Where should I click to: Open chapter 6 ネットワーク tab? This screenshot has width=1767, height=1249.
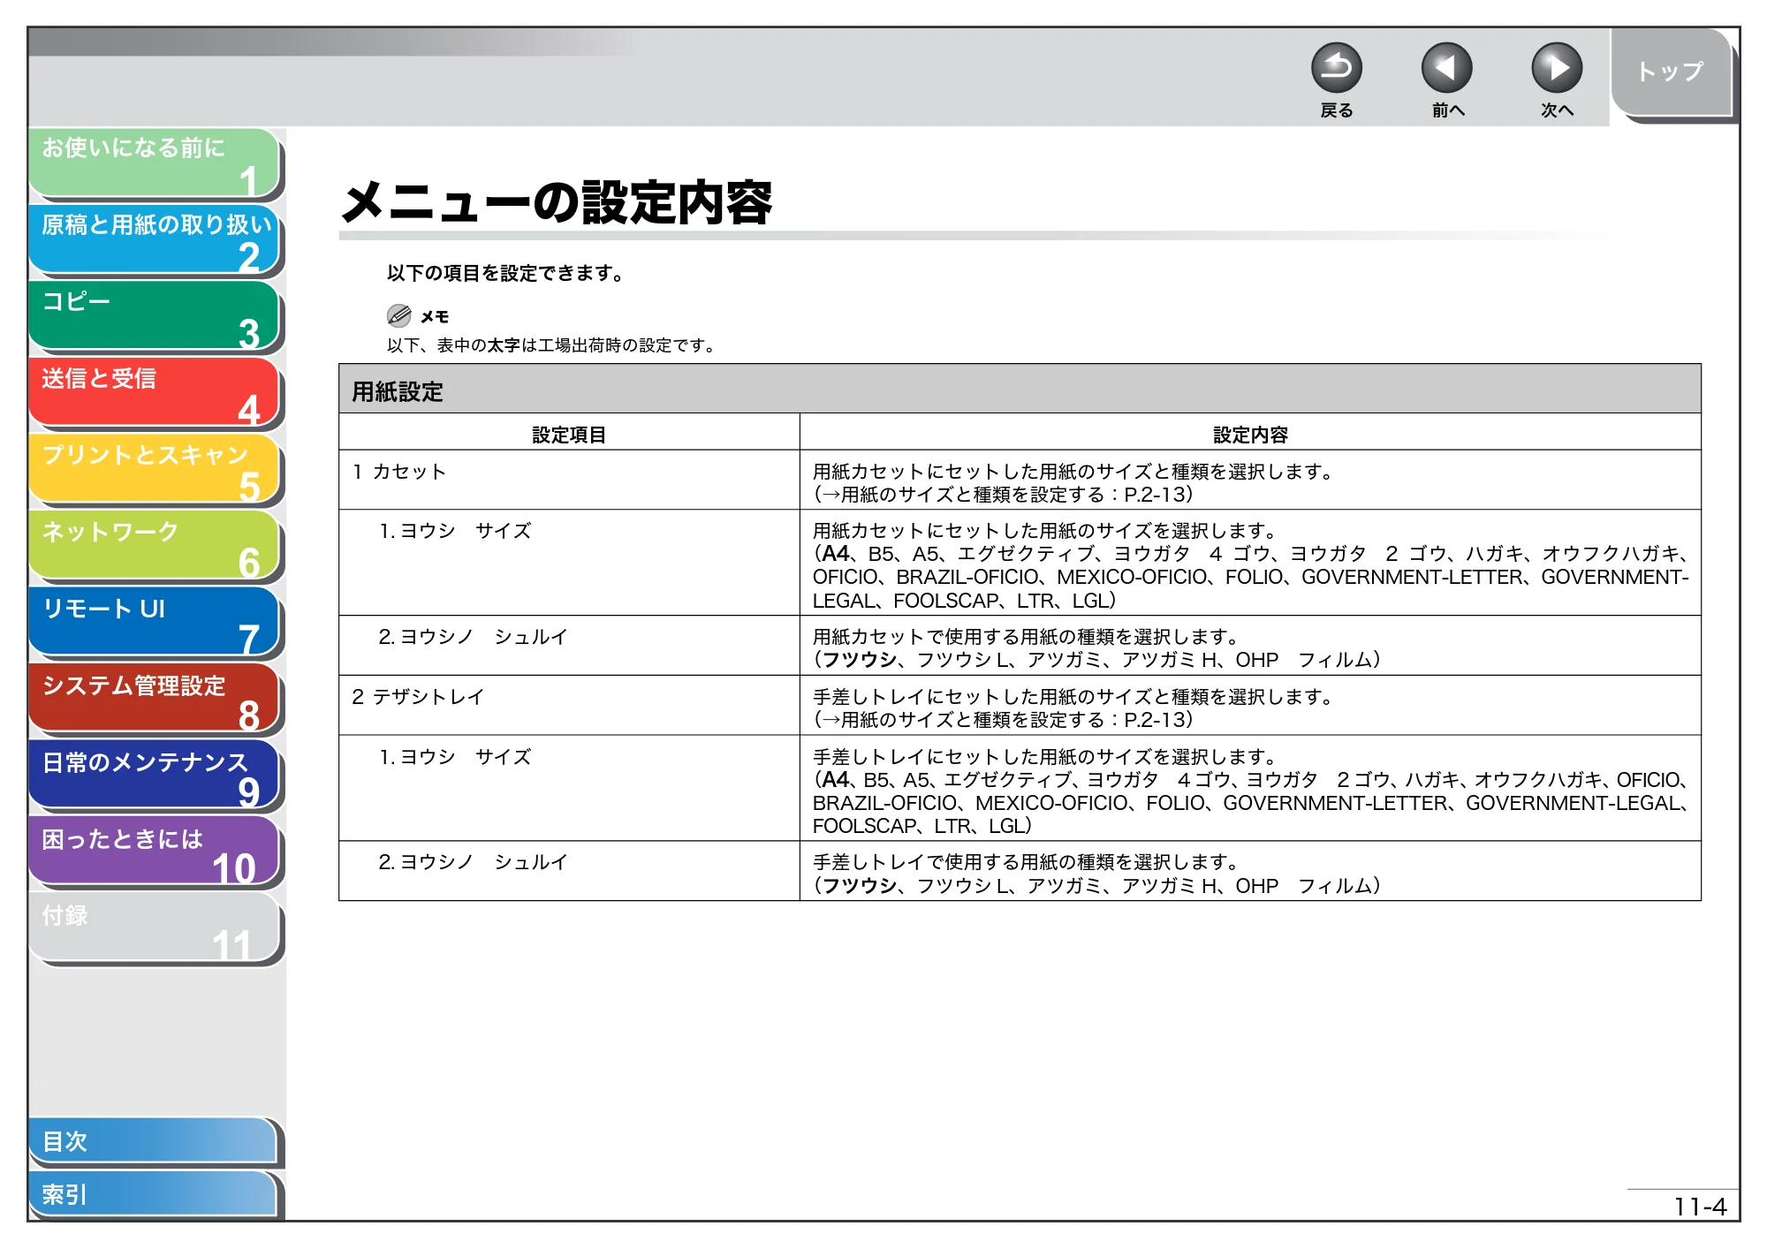click(x=155, y=545)
